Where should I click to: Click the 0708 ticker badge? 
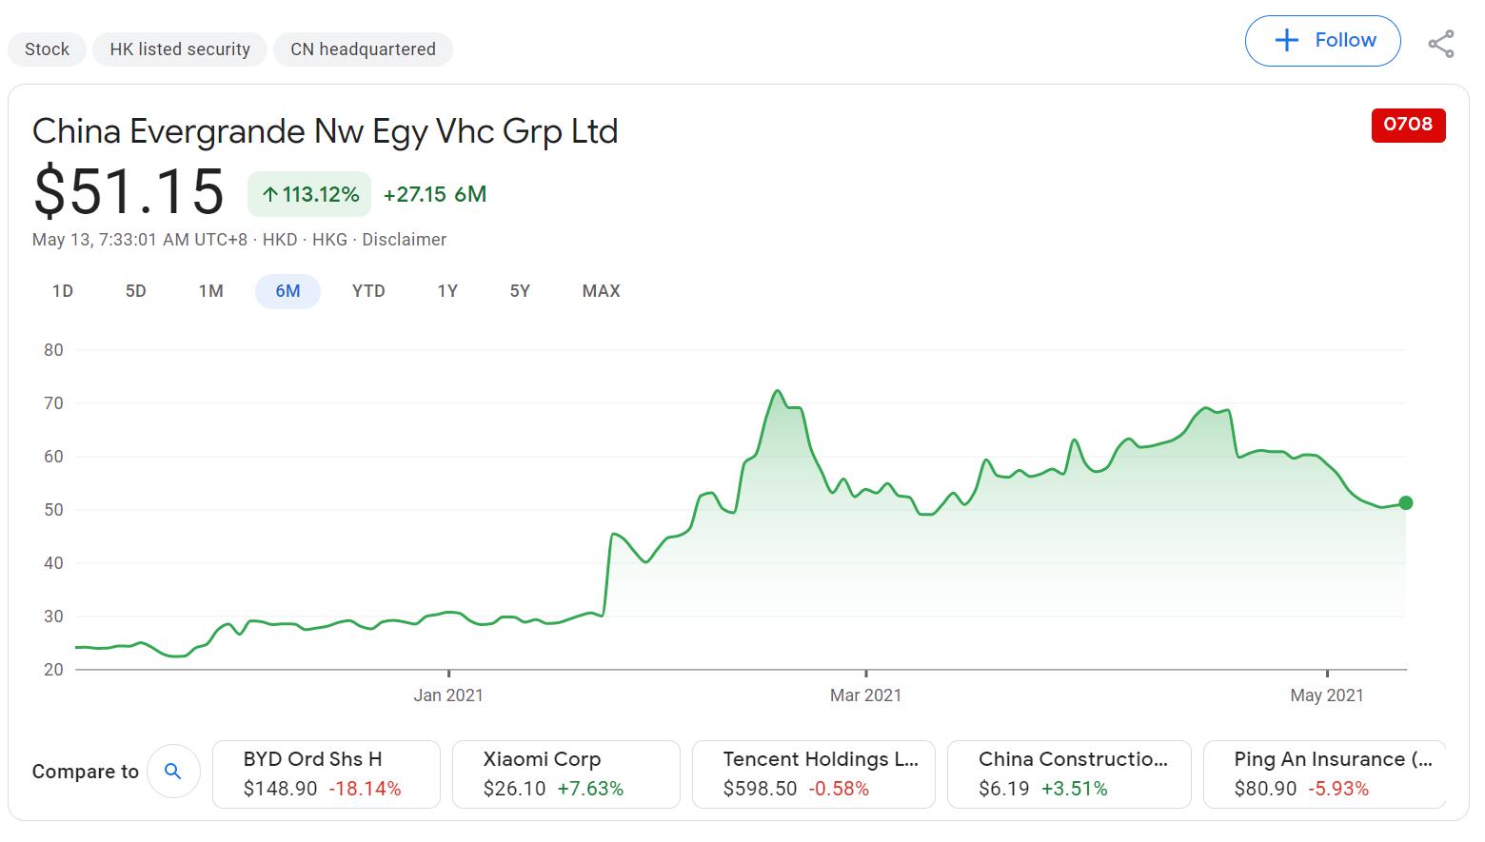1408,125
